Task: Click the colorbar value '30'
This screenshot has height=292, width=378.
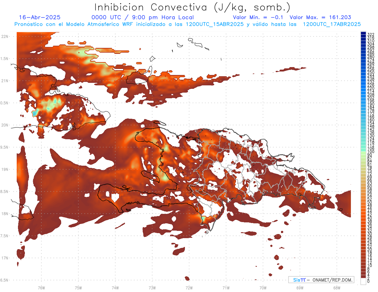Action: click(x=370, y=234)
